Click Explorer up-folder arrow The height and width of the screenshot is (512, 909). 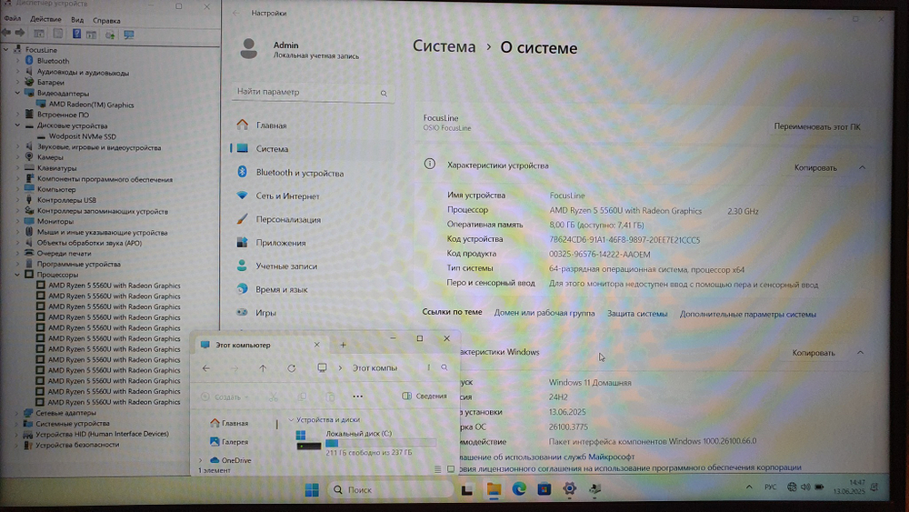pyautogui.click(x=263, y=368)
